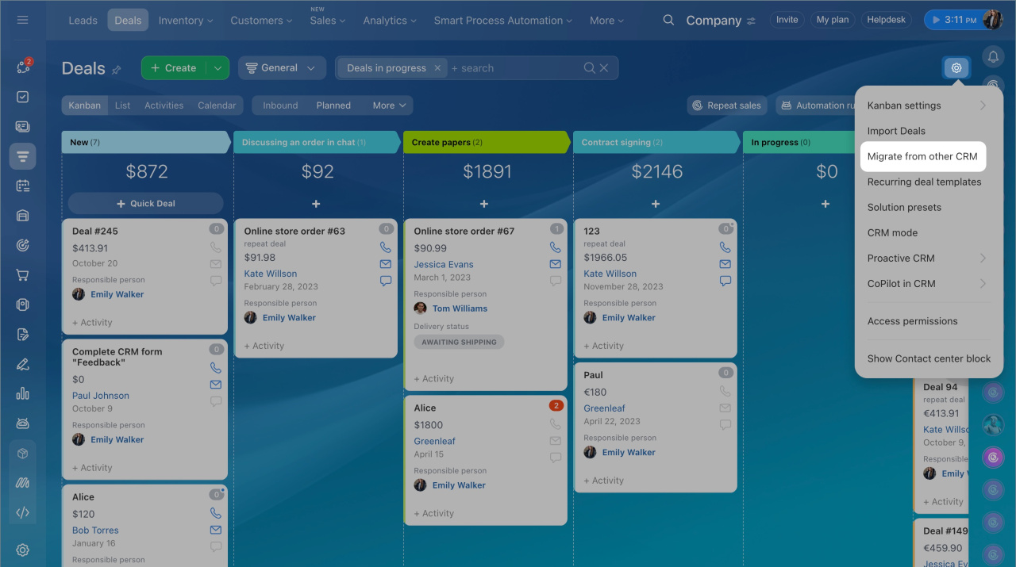The image size is (1016, 567).
Task: Click the online store cart icon in the sidebar
Action: [22, 275]
